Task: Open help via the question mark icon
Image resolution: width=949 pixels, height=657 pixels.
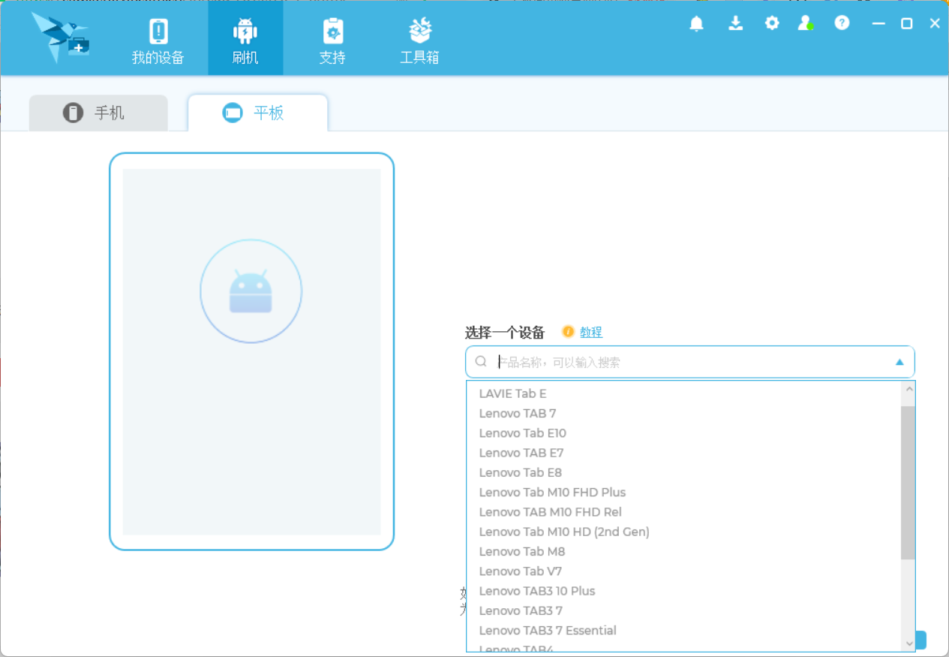Action: [842, 23]
